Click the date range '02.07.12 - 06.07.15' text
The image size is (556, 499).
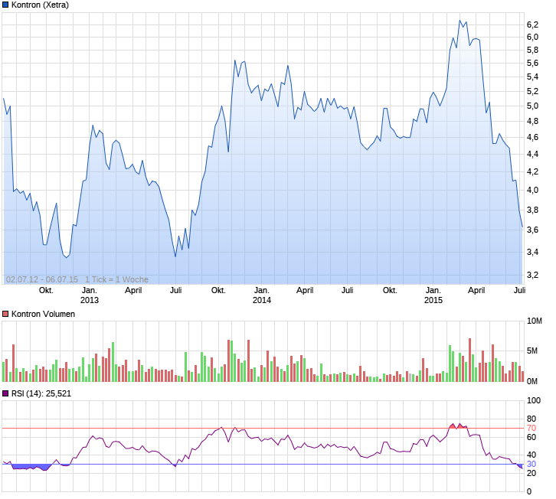(42, 279)
